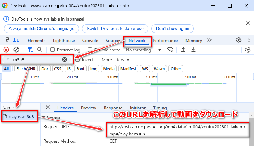This screenshot has width=254, height=146.
Task: Click the export HAR download icon
Action: click(193, 50)
